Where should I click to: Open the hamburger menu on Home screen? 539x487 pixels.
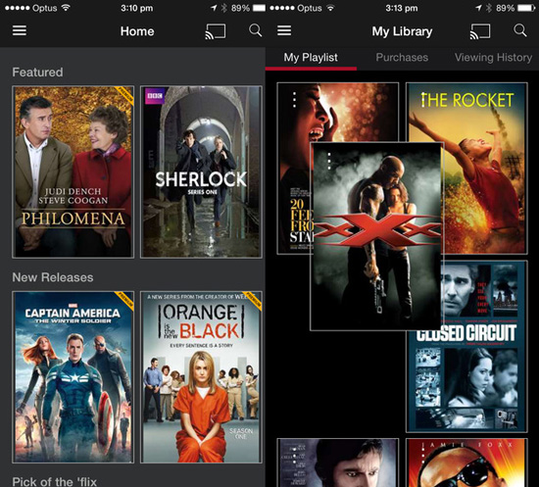[20, 30]
